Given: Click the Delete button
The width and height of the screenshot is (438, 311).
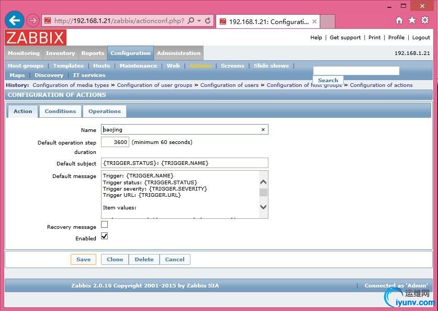Looking at the screenshot, I should pyautogui.click(x=144, y=259).
